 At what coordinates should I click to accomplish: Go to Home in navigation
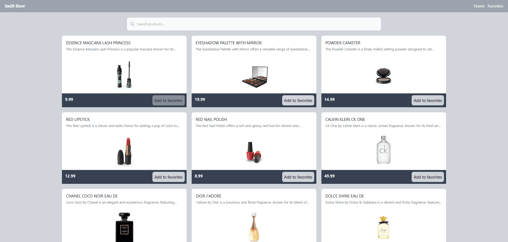pos(479,6)
